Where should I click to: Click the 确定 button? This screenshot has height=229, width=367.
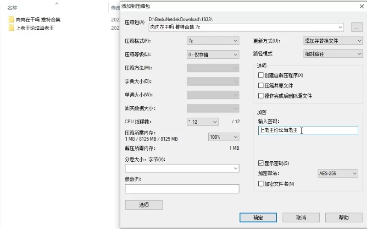tap(258, 218)
